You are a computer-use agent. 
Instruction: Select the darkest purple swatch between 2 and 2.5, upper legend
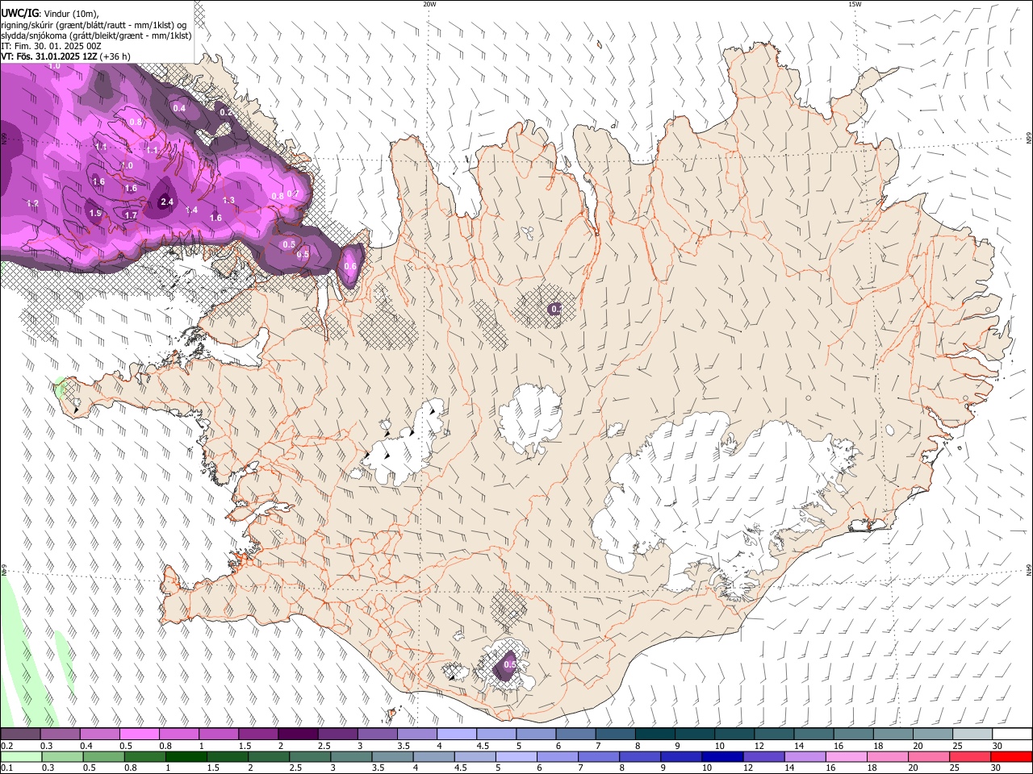point(298,734)
